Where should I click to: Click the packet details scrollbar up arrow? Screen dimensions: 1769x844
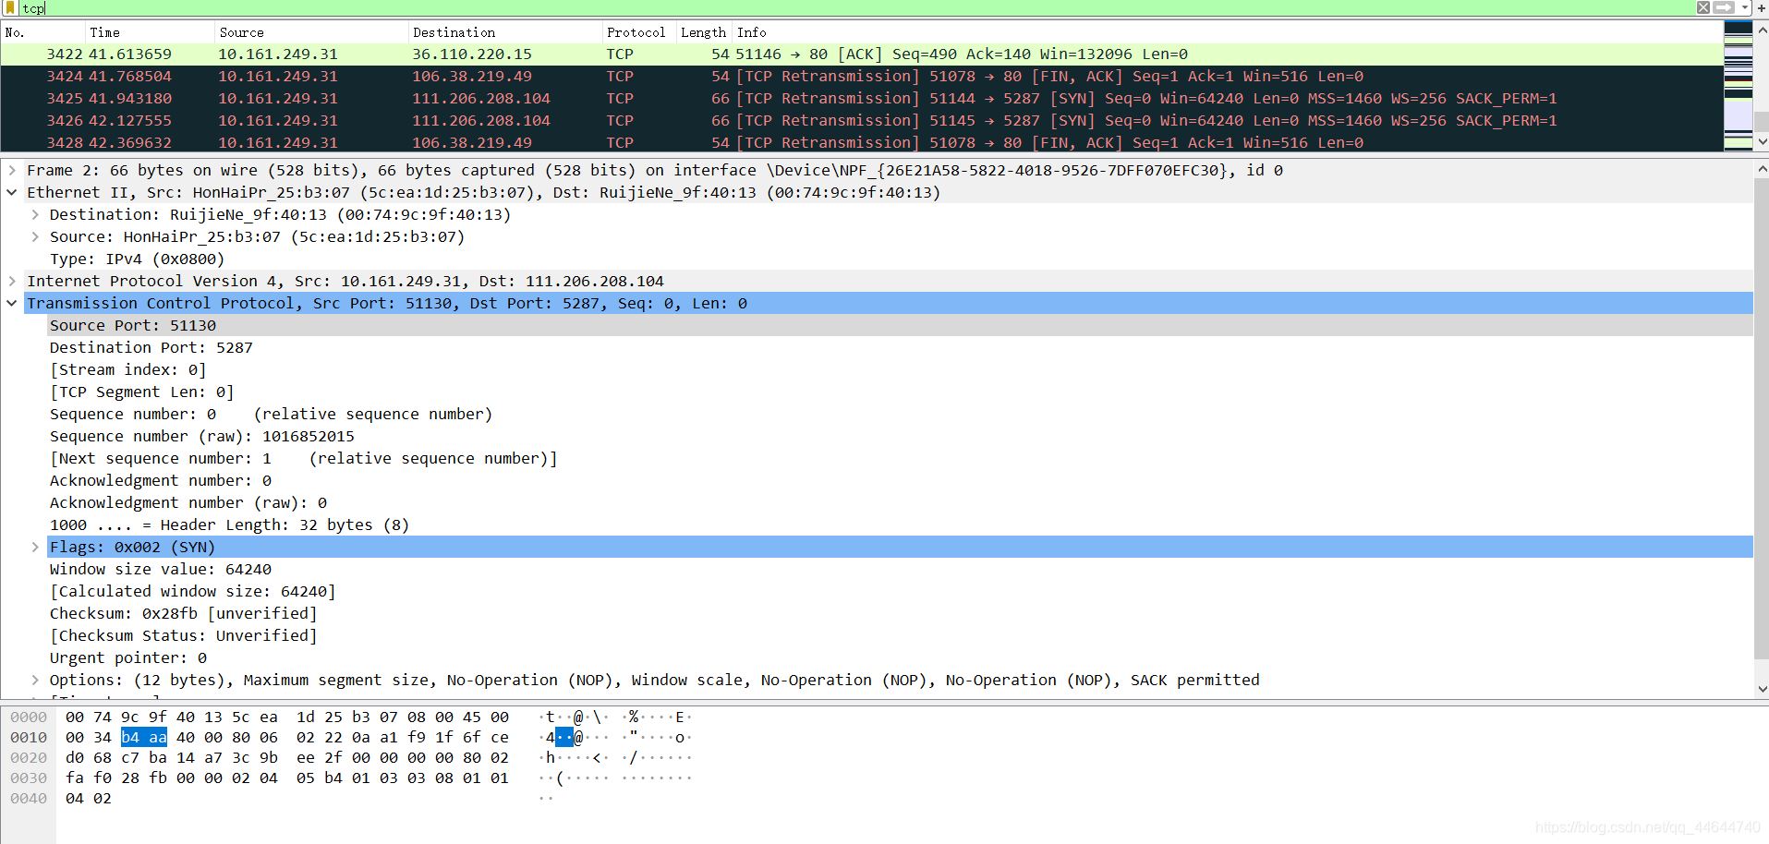tap(1762, 169)
